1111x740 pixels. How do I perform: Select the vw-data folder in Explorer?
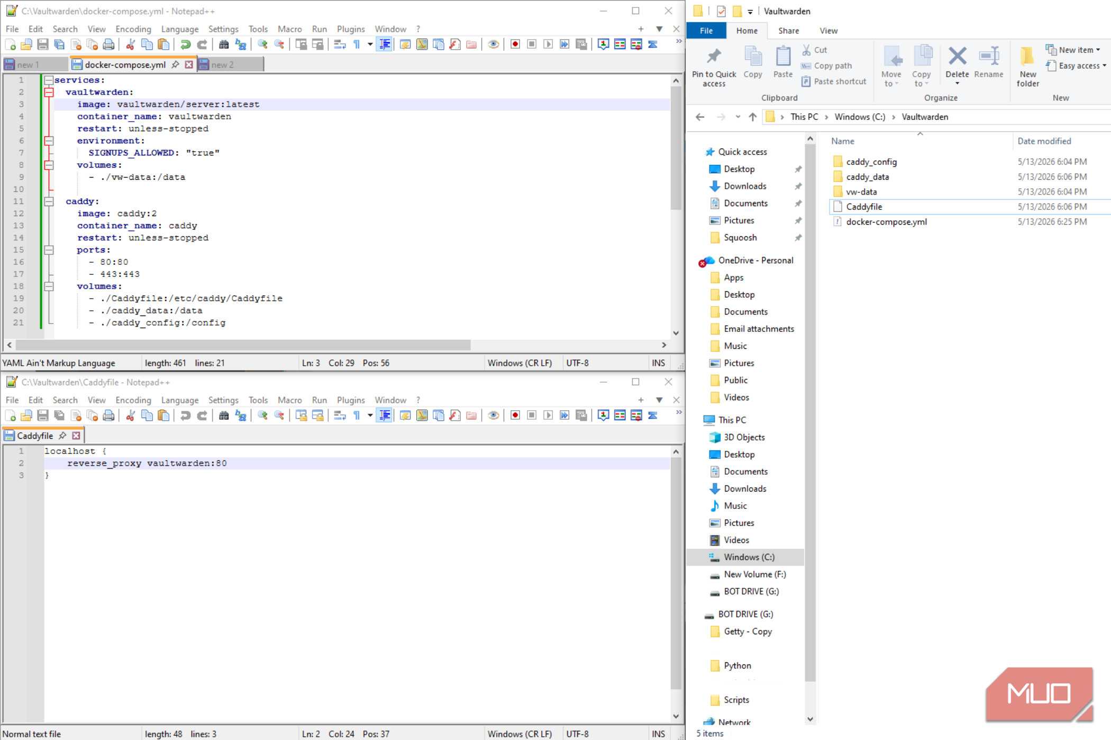861,192
